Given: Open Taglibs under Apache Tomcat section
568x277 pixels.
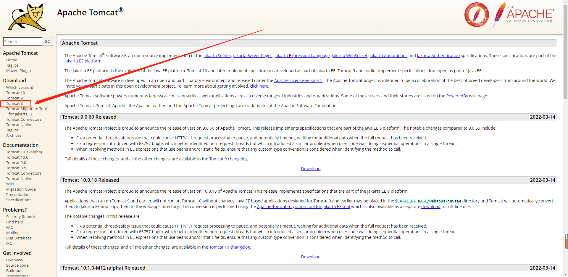Looking at the screenshot, I should point(12,65).
